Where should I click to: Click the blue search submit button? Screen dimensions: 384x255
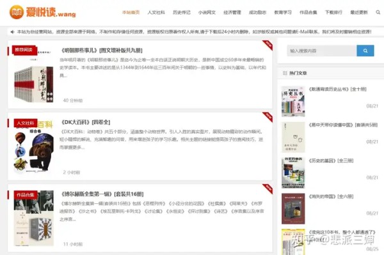click(x=365, y=50)
